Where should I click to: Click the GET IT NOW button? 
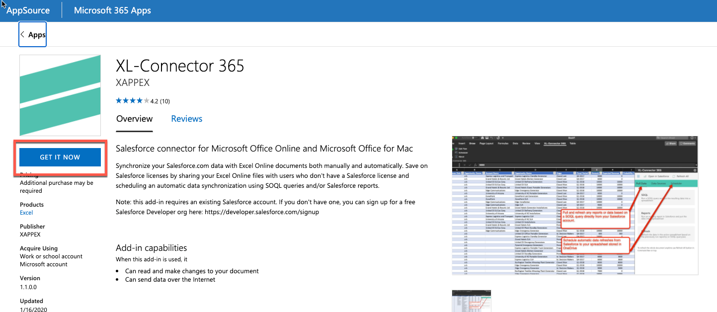click(60, 157)
